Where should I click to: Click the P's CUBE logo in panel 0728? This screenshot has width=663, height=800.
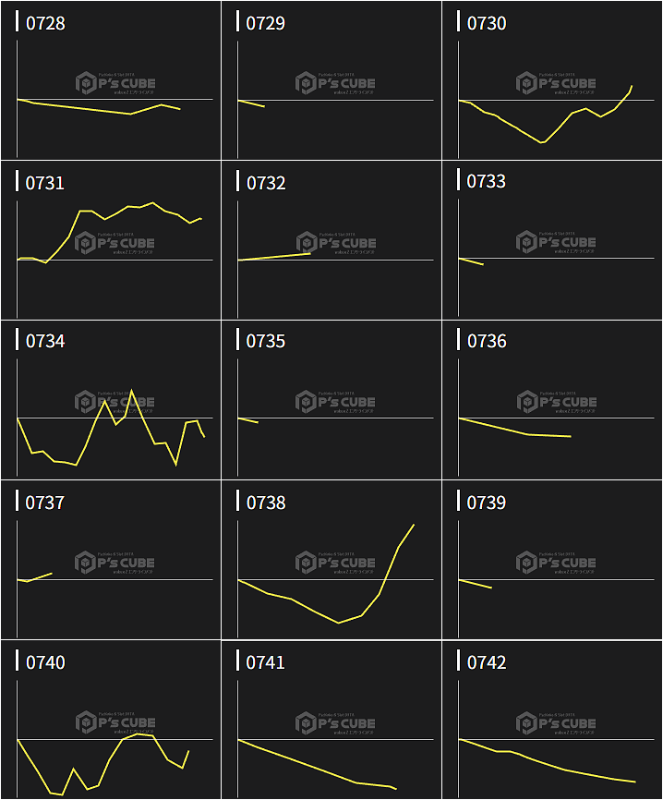click(x=115, y=83)
